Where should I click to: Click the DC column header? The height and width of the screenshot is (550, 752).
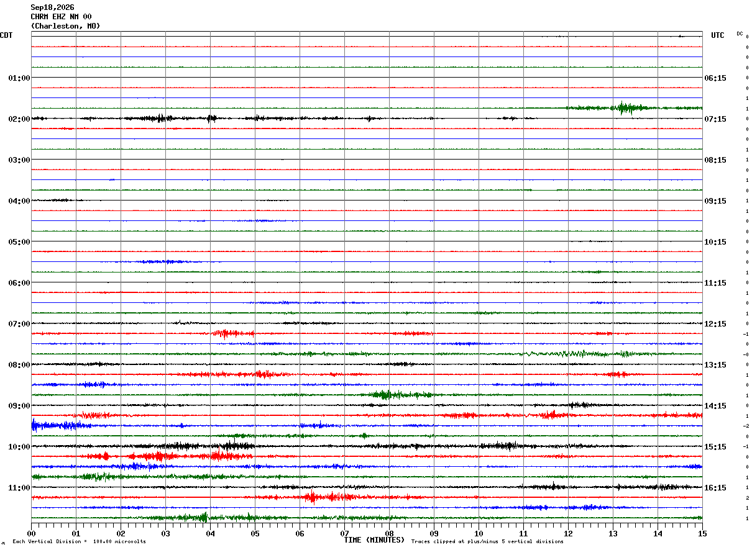coord(740,34)
